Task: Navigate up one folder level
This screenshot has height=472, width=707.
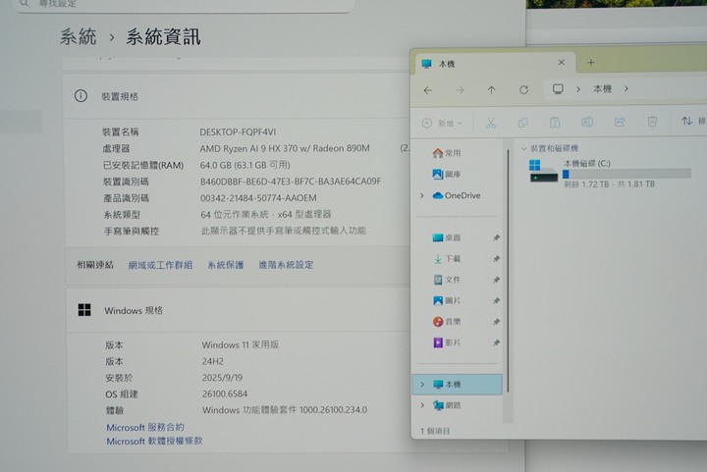Action: coord(492,90)
